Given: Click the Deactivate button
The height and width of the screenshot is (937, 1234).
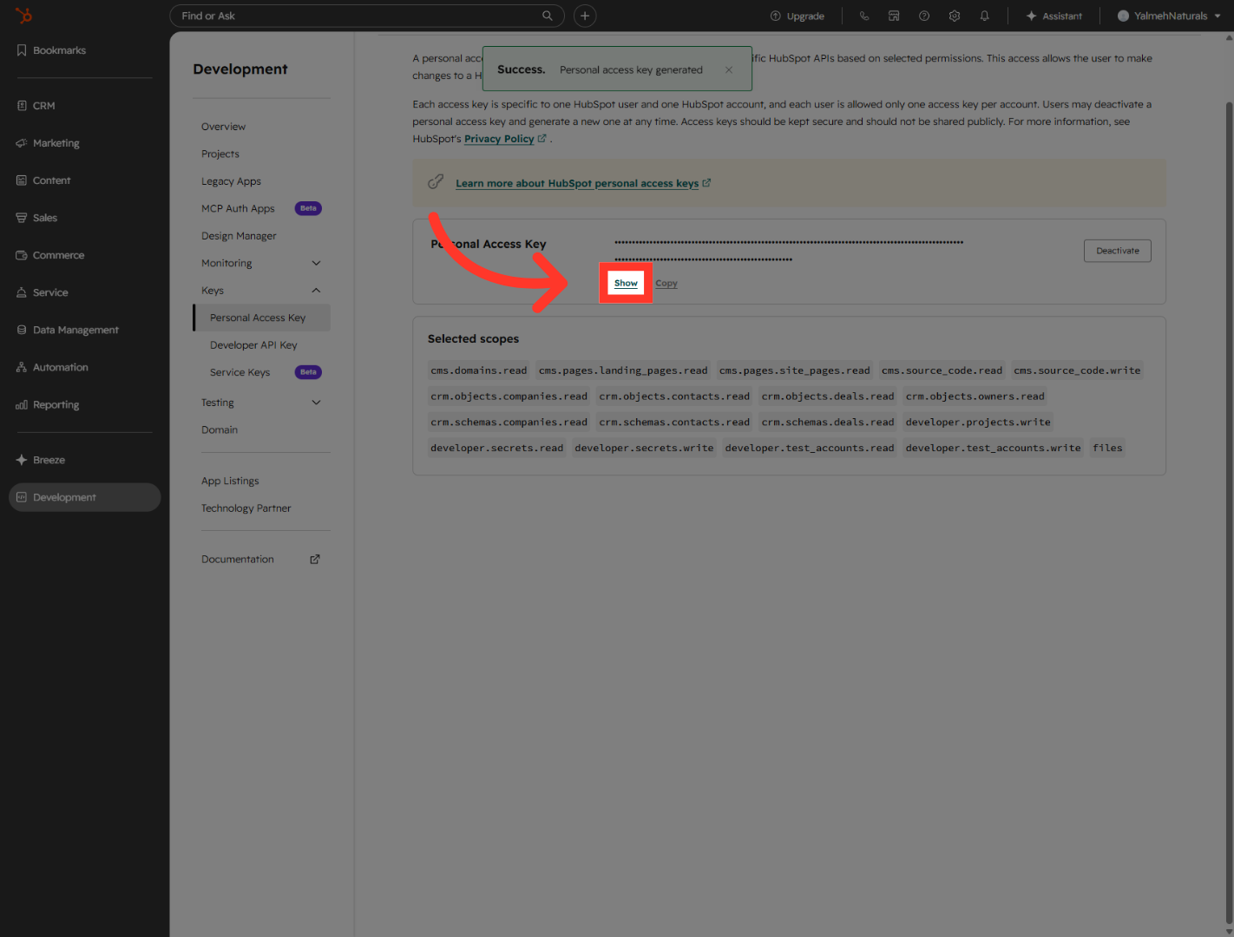Looking at the screenshot, I should click(1118, 251).
